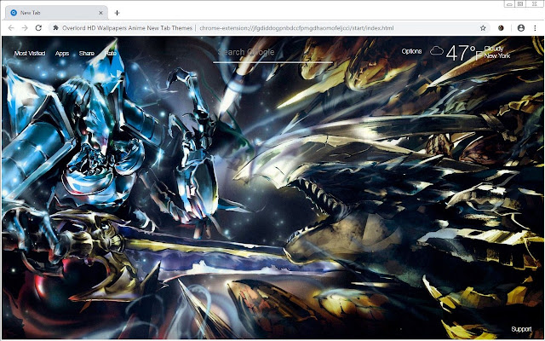Click the browser back arrow

click(11, 28)
